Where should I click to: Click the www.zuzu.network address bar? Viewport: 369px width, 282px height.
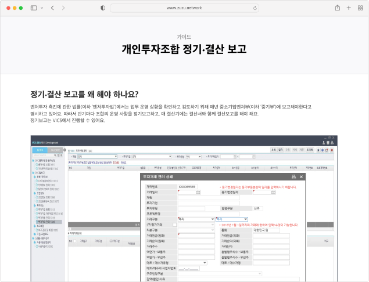tap(184, 8)
